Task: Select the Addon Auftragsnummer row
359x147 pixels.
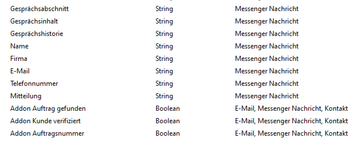Action: (x=179, y=133)
